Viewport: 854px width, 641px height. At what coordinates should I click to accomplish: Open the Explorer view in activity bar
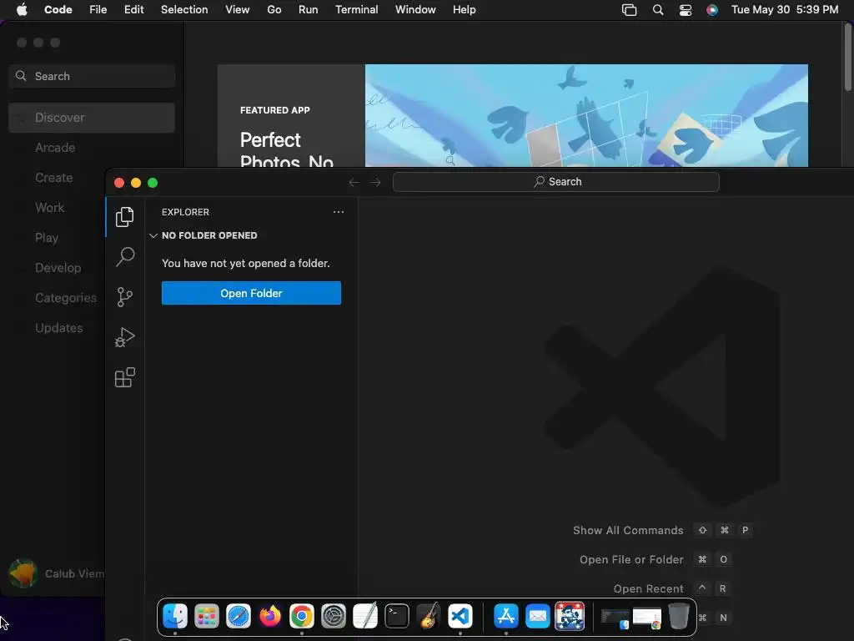click(125, 217)
